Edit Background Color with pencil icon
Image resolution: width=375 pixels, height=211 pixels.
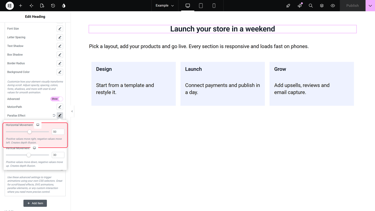click(60, 72)
